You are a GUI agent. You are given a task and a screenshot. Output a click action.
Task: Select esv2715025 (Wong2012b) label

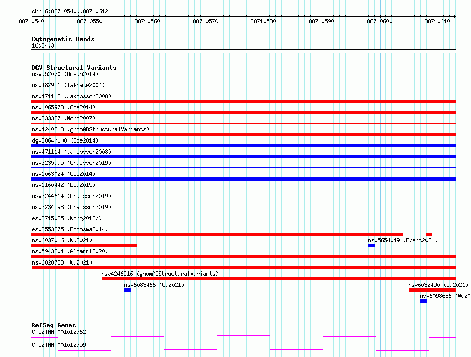click(67, 218)
